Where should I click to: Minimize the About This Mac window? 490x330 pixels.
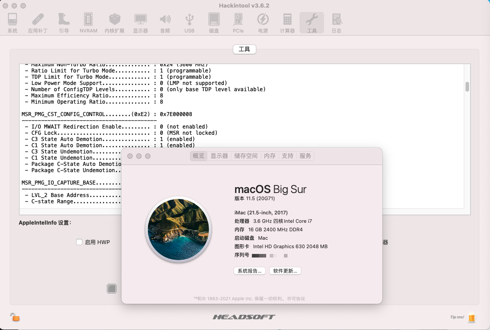pyautogui.click(x=139, y=156)
